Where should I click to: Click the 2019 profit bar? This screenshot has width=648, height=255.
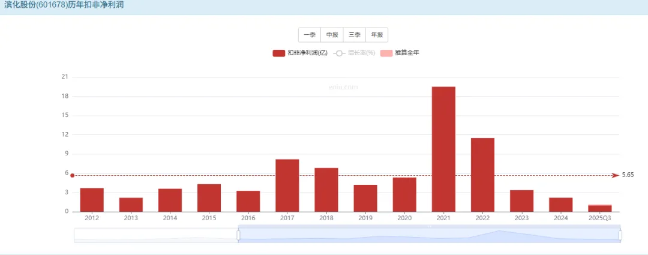coord(365,199)
